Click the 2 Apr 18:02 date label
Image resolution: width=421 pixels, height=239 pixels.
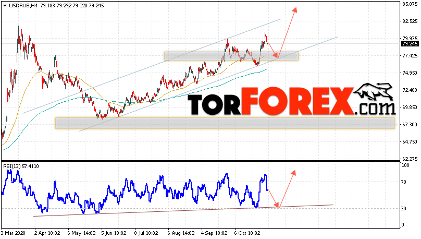(47, 233)
